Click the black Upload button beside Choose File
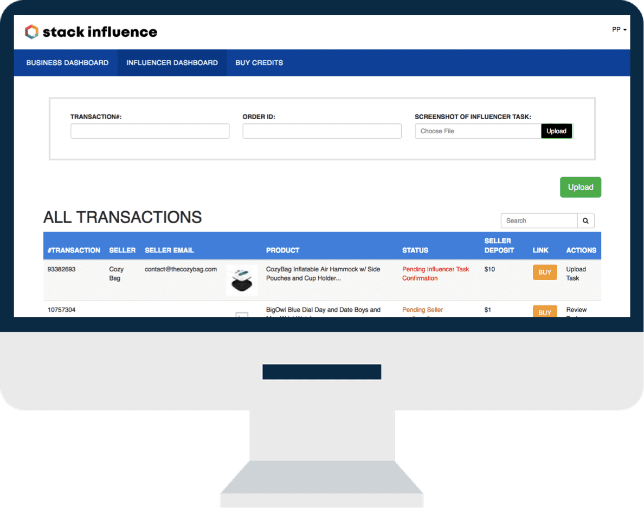644x508 pixels. [556, 131]
